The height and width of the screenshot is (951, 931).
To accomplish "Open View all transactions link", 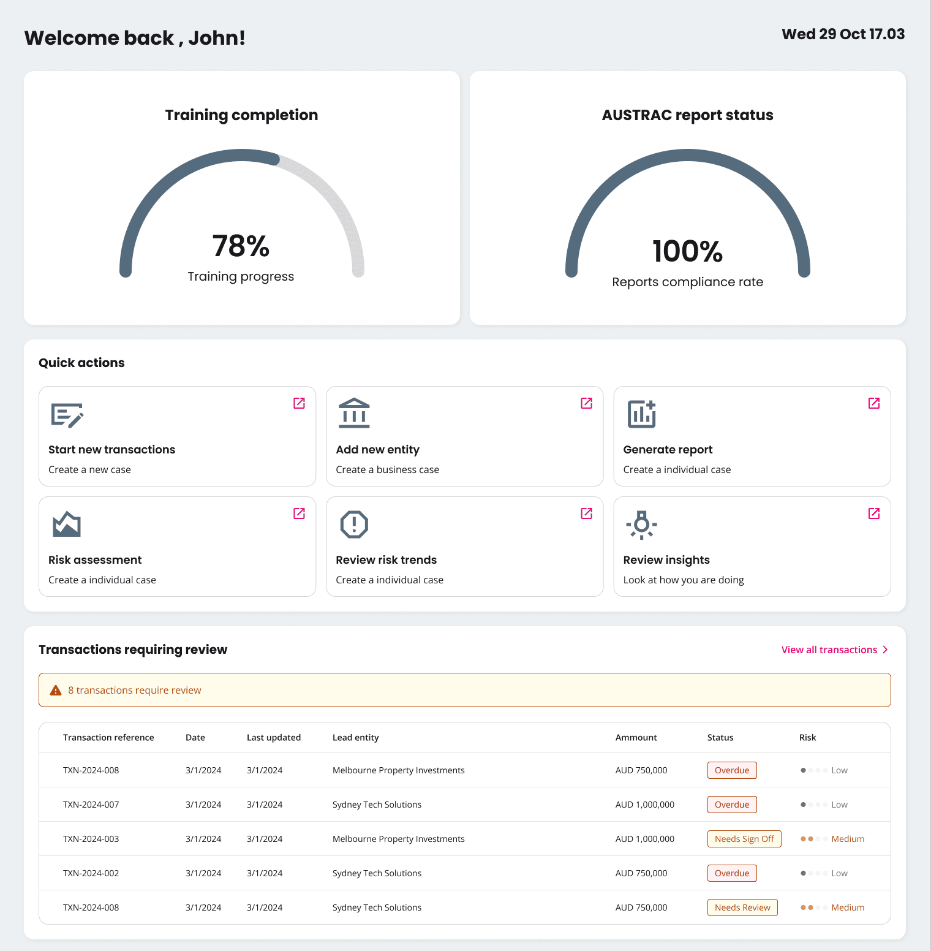I will 829,650.
